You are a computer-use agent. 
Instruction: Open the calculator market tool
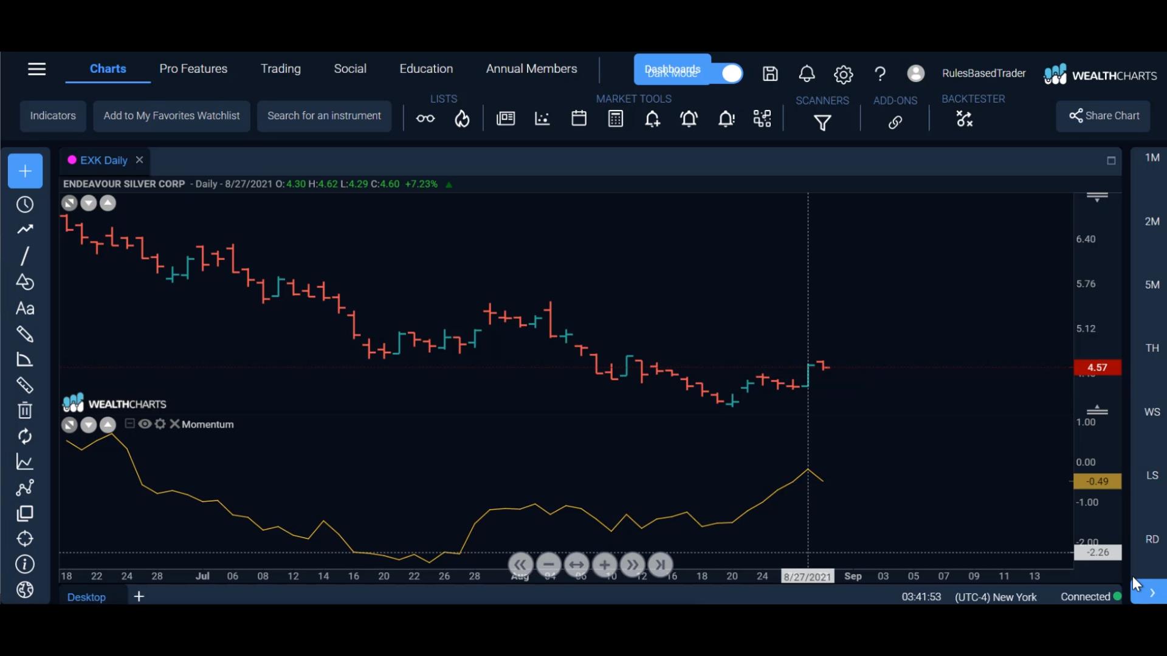coord(616,118)
